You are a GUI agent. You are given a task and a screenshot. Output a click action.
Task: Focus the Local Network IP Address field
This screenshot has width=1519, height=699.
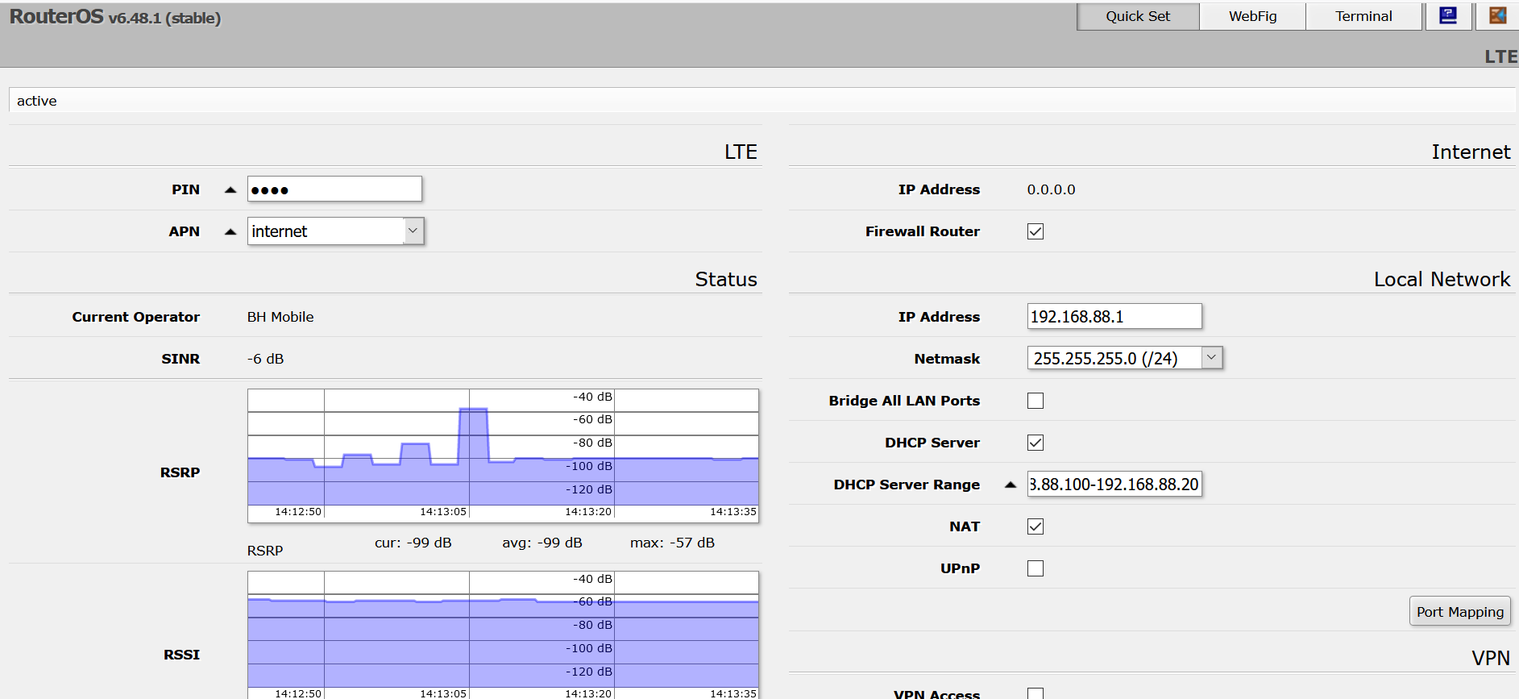coord(1114,317)
